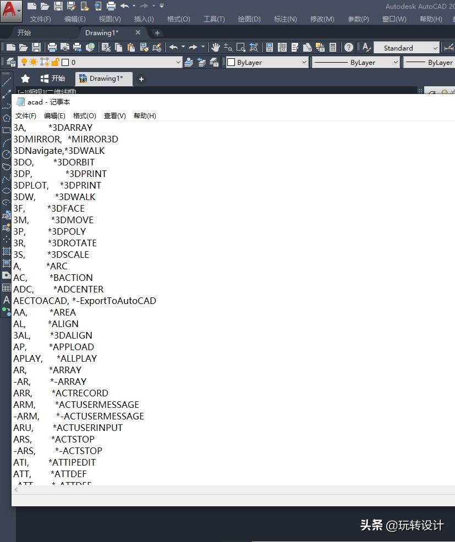Open AutoCAD 绘图(D) menu
The width and height of the screenshot is (455, 542).
coord(249,19)
